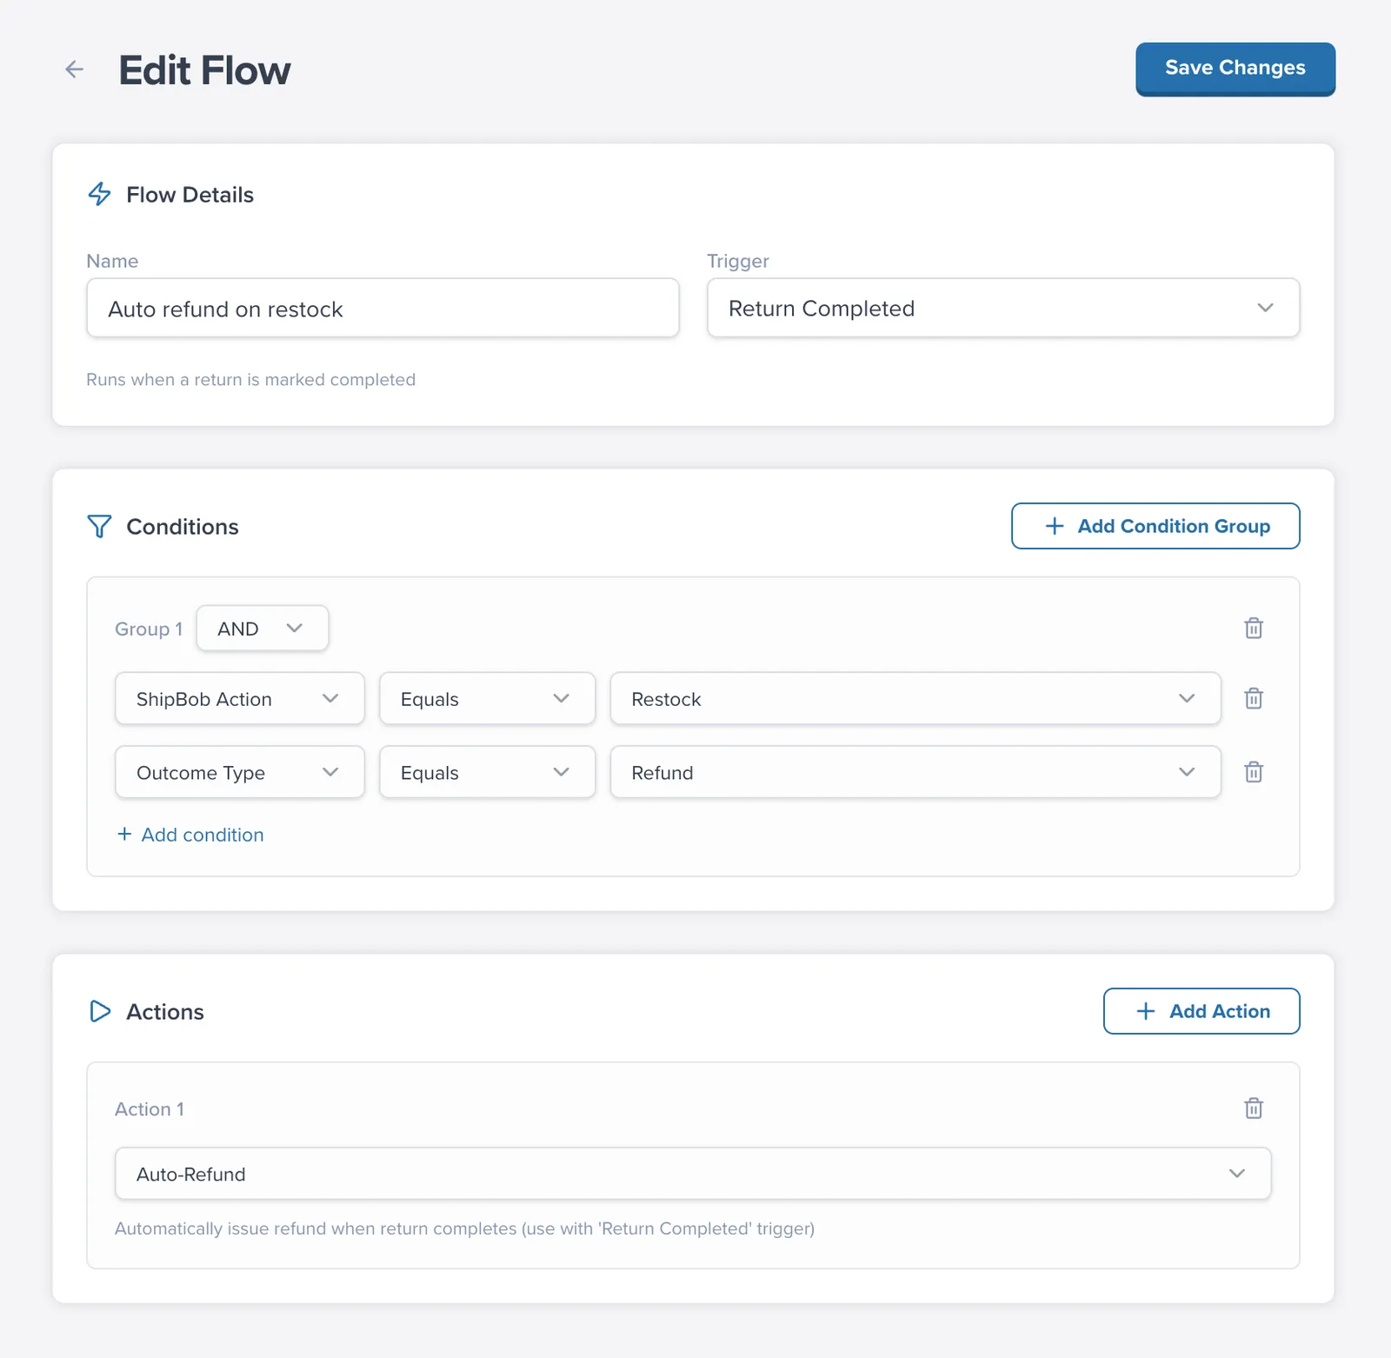Click the play icon beside Actions
Viewport: 1391px width, 1358px height.
coord(100,1011)
